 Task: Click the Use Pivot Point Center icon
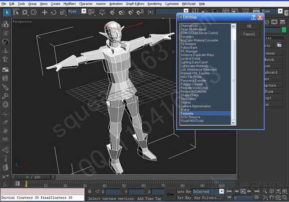pyautogui.click(x=91, y=12)
